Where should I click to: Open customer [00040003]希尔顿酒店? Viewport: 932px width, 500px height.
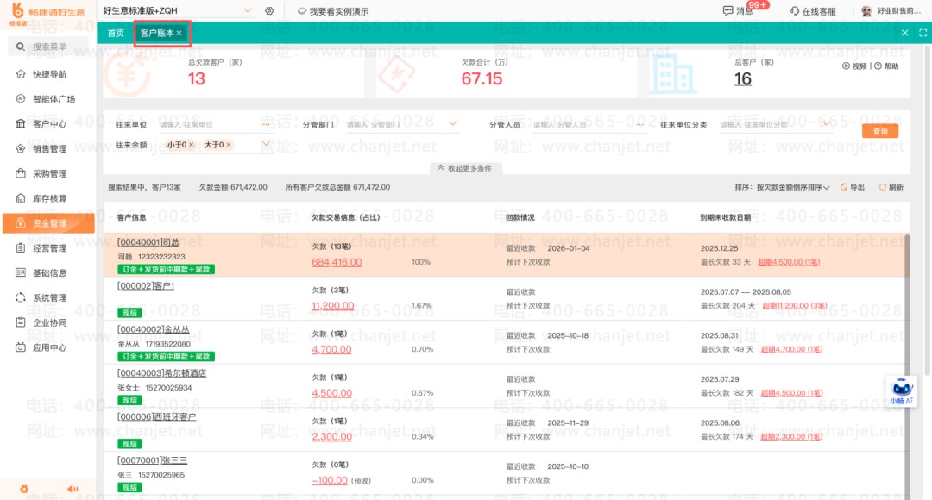click(x=161, y=373)
